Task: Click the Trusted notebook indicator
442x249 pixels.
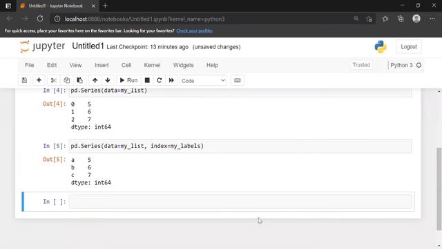Action: [x=361, y=65]
